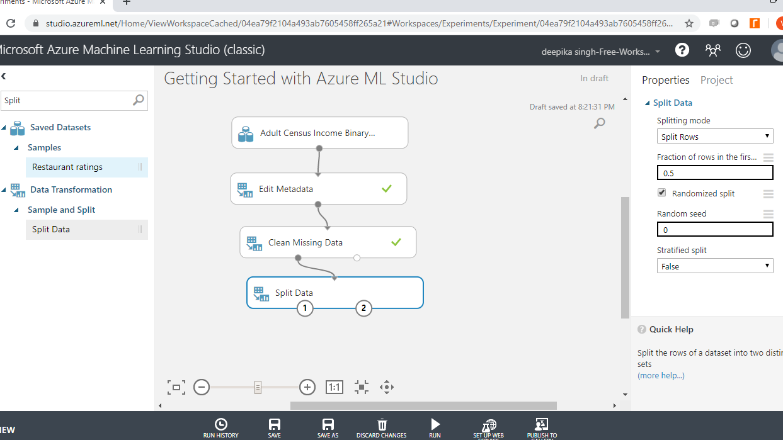Open the (more help...) link
Viewport: 783px width, 440px height.
[661, 376]
